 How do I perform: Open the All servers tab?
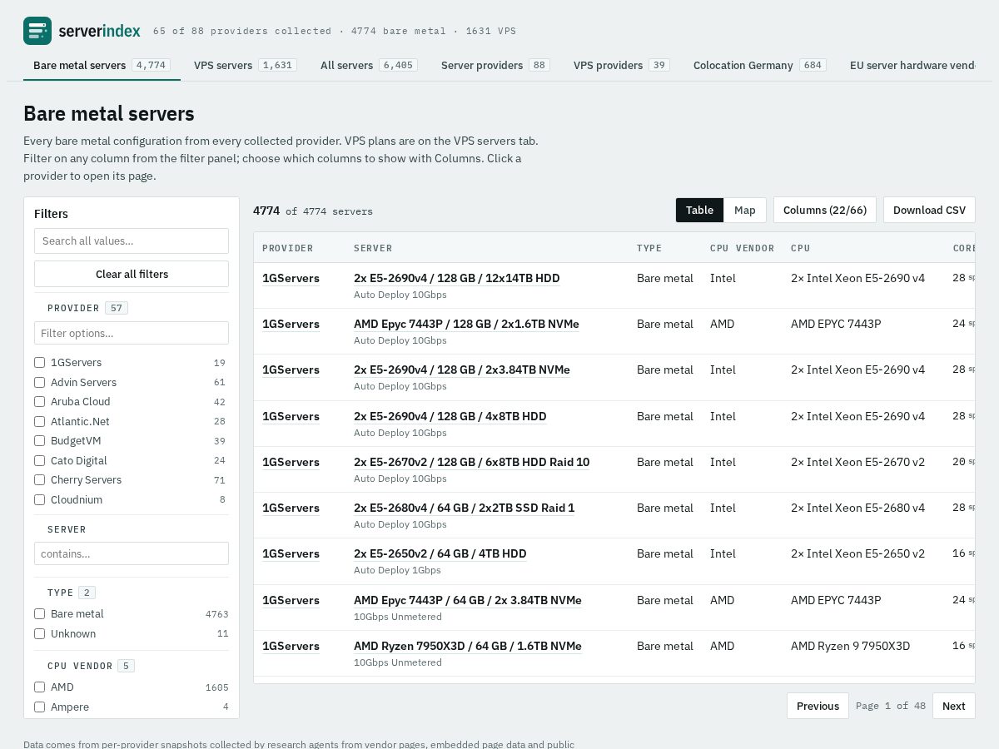pyautogui.click(x=369, y=65)
